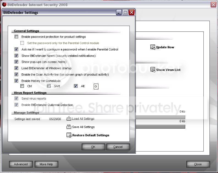Viewport: 218px width, 173px height.
Task: Click the Manage Settings heading
Action: (x=26, y=113)
